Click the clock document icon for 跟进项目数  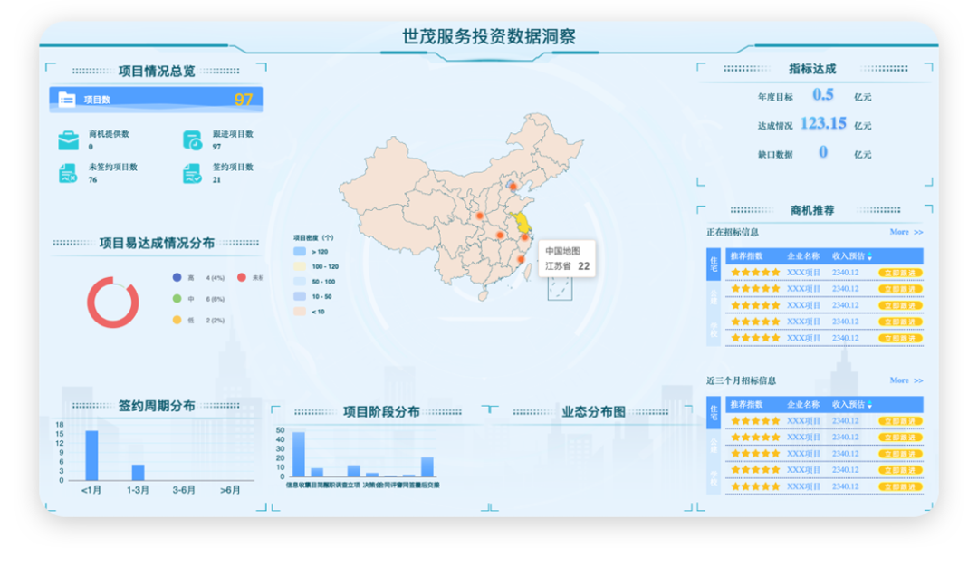tap(192, 140)
